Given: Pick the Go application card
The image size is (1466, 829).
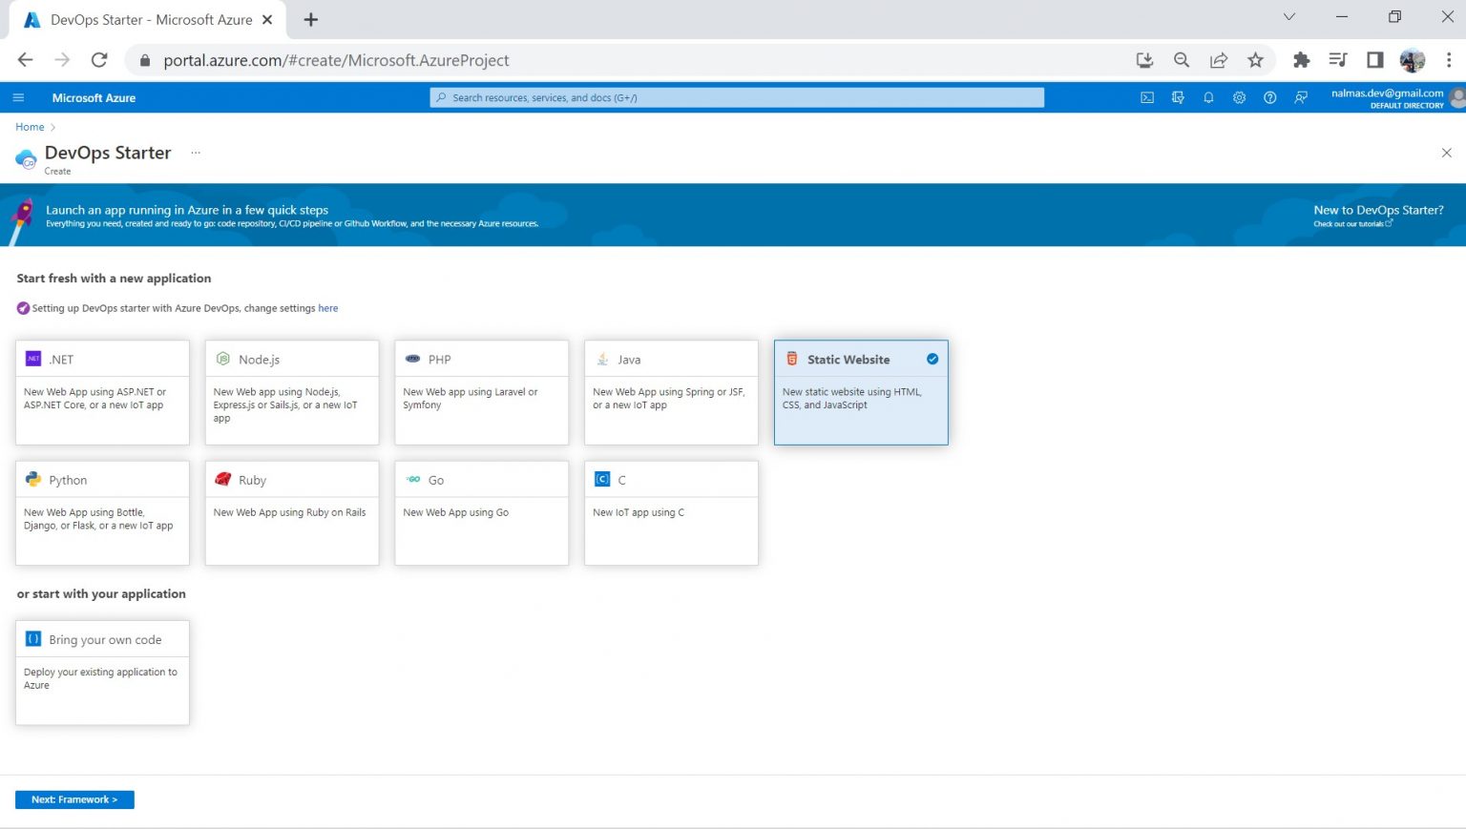Looking at the screenshot, I should (x=482, y=513).
